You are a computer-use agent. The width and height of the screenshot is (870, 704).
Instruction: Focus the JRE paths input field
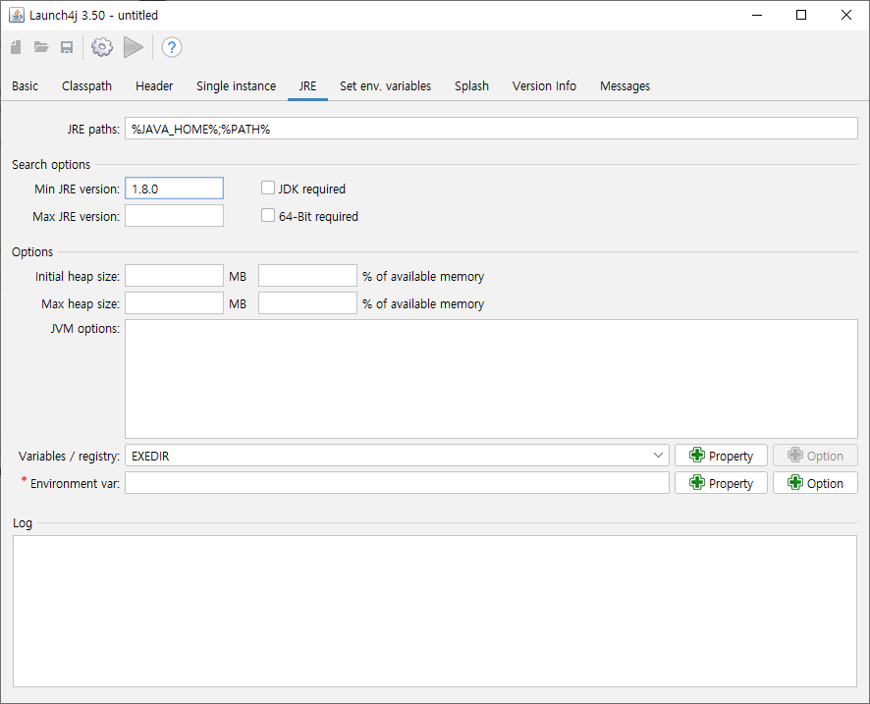click(491, 129)
